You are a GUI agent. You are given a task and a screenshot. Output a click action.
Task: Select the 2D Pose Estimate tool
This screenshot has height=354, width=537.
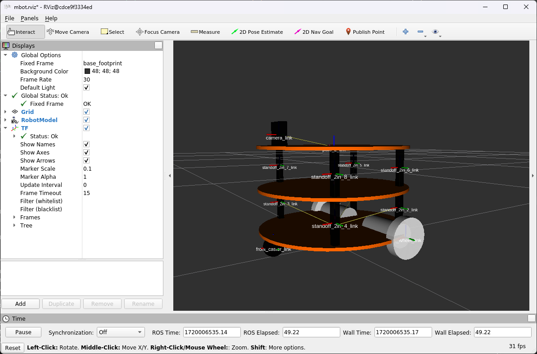click(257, 32)
